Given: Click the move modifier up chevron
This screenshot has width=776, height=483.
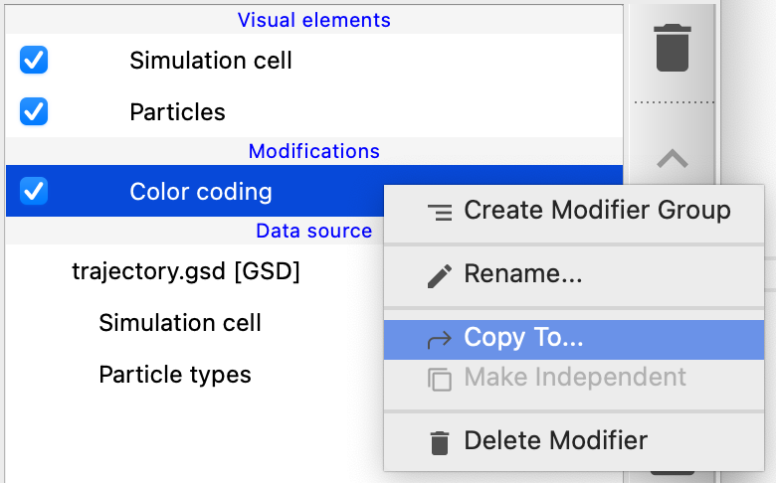Looking at the screenshot, I should click(673, 158).
